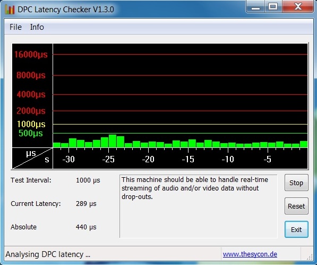Click the Test Interval value 1000 µs
Screen dimensions: 317x265
tap(88, 180)
